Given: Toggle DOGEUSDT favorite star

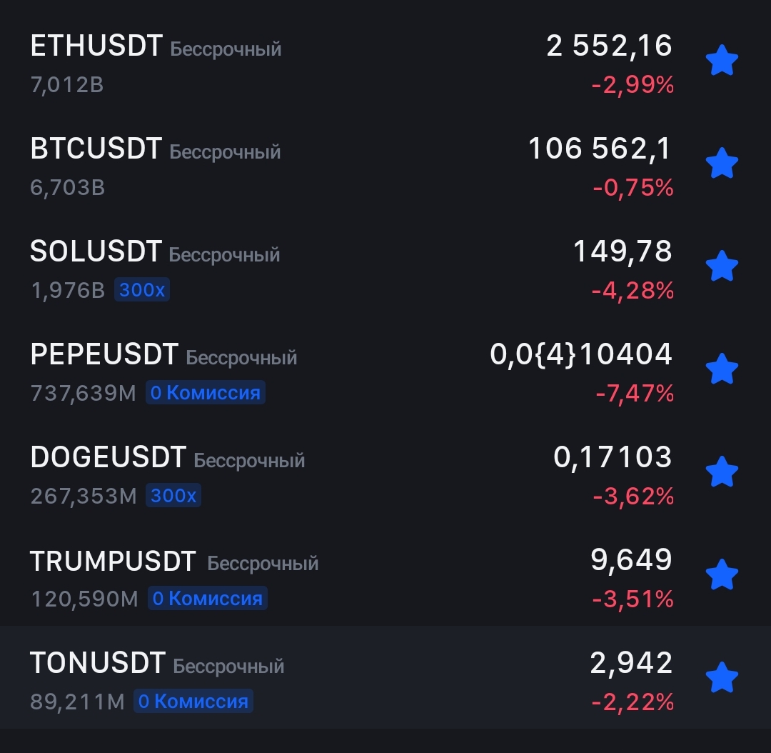Looking at the screenshot, I should 722,472.
